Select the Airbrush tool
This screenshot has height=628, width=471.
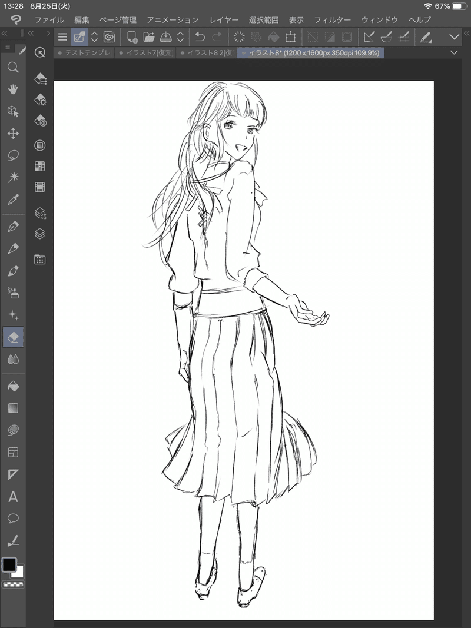12,293
